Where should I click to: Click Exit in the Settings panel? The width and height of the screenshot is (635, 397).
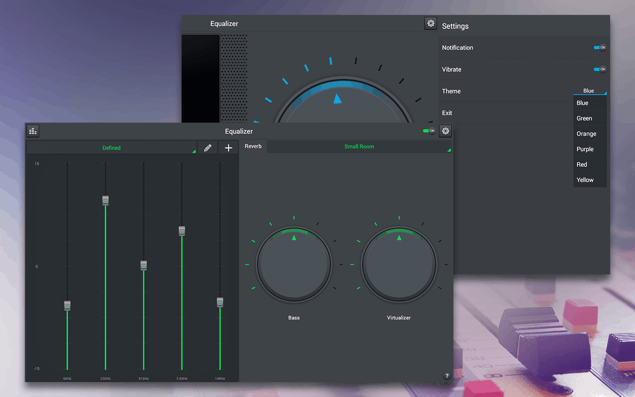[446, 113]
